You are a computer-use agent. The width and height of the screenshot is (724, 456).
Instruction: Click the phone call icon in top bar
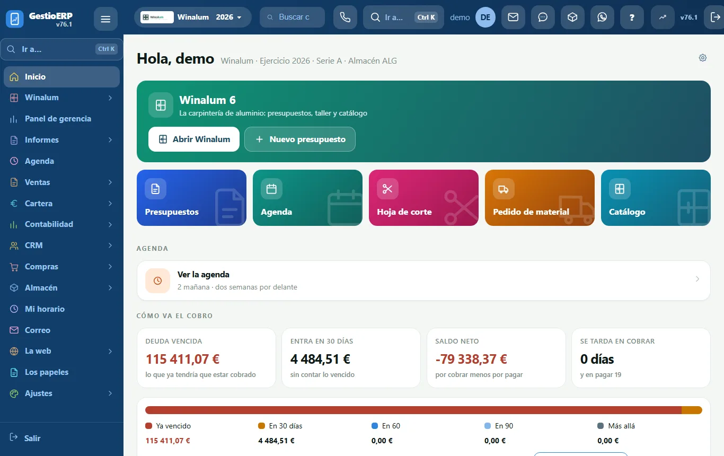click(345, 17)
